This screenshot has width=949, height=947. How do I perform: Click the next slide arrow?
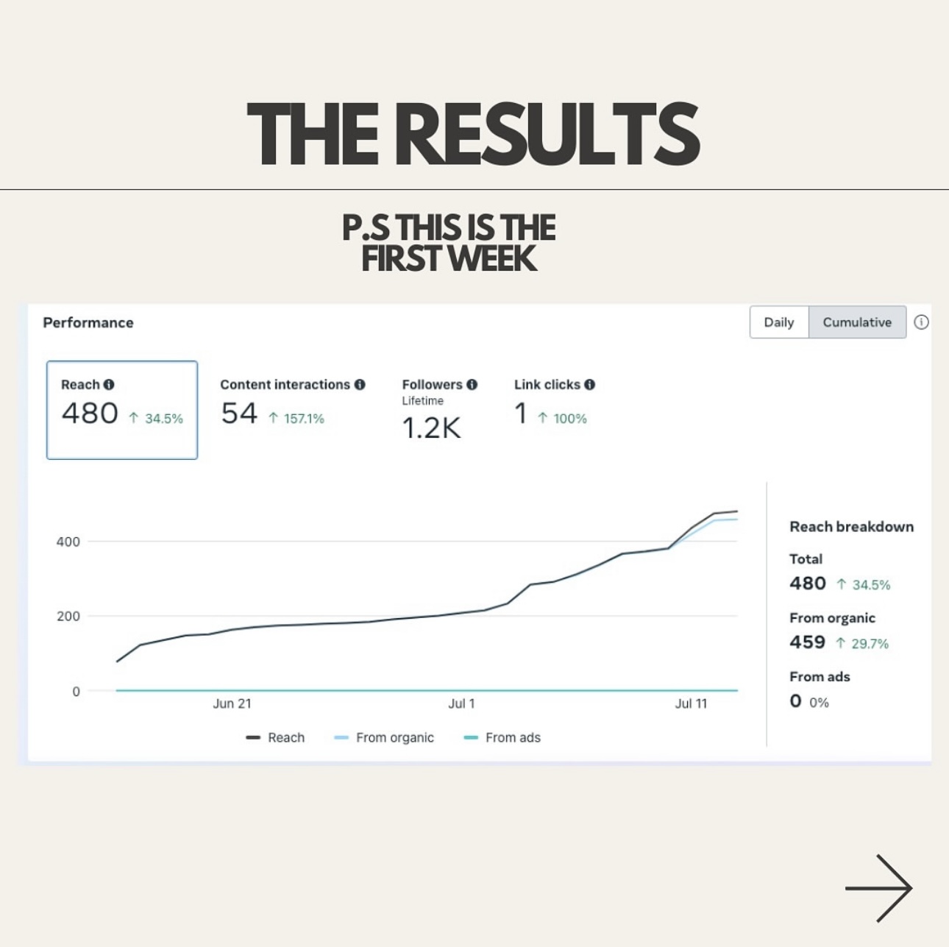[x=878, y=888]
